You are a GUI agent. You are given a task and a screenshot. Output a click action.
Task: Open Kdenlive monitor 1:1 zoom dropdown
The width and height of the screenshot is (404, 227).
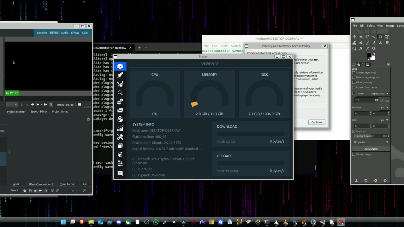click(x=12, y=104)
